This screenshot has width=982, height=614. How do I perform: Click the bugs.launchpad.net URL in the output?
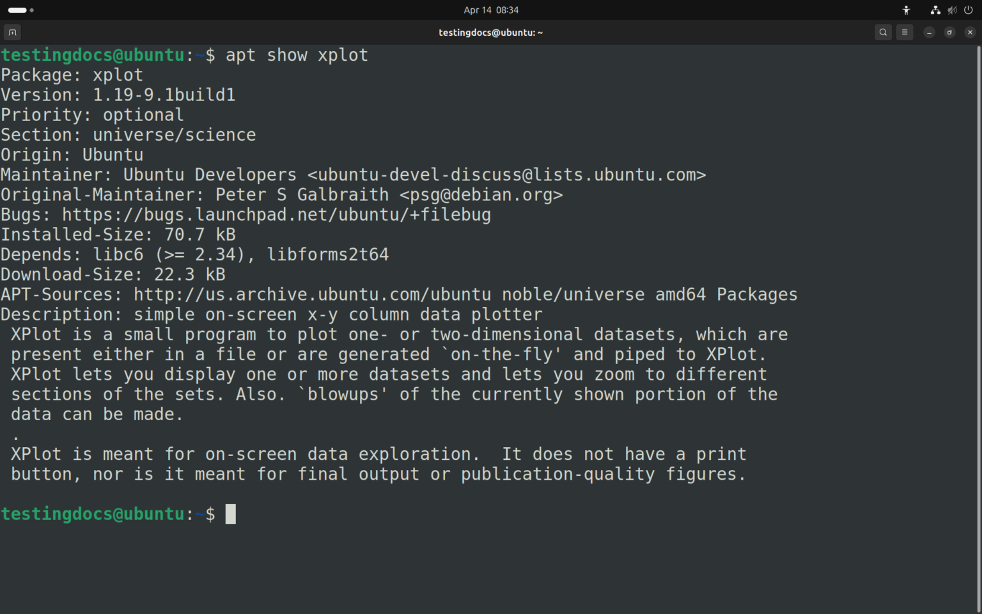(276, 214)
